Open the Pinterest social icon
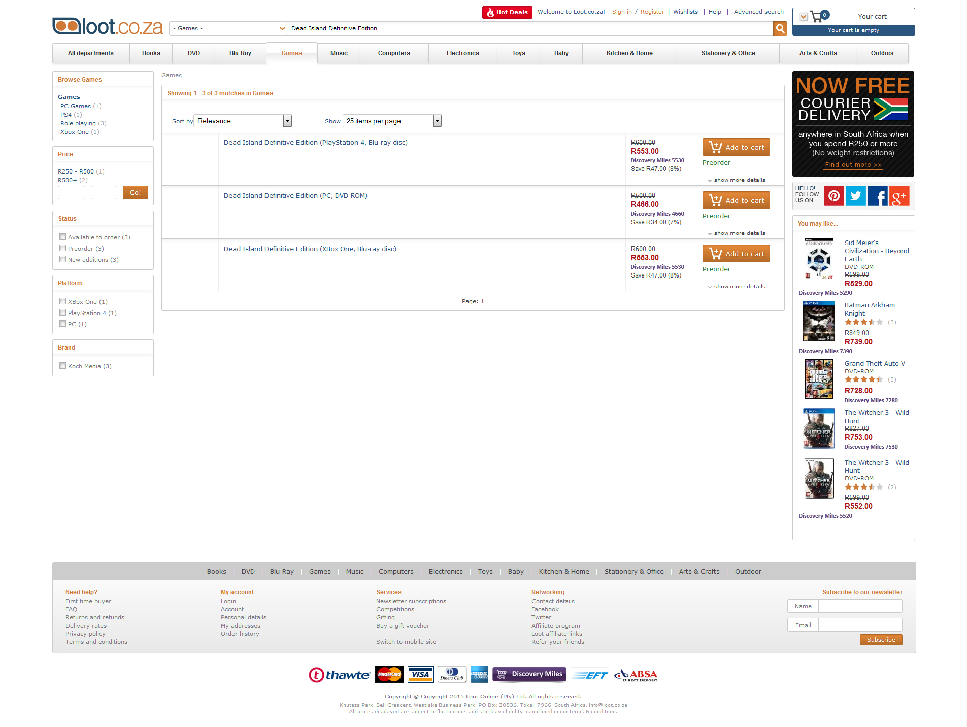The image size is (967, 727). pos(833,196)
